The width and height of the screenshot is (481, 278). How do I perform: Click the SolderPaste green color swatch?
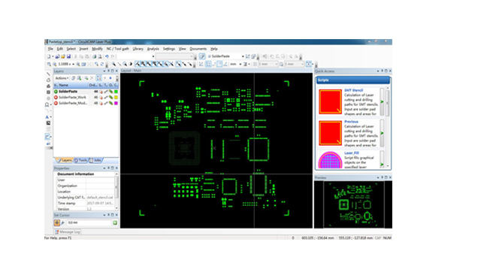pos(116,92)
